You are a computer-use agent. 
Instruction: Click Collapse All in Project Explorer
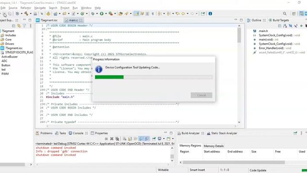coord(13,25)
